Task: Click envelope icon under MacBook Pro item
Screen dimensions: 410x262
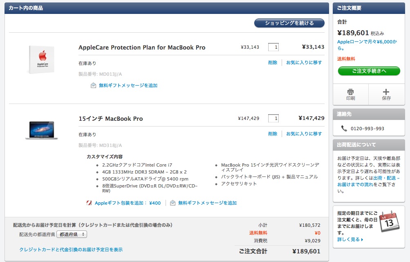Action: pyautogui.click(x=173, y=203)
